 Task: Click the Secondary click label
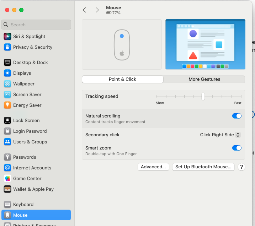102,135
